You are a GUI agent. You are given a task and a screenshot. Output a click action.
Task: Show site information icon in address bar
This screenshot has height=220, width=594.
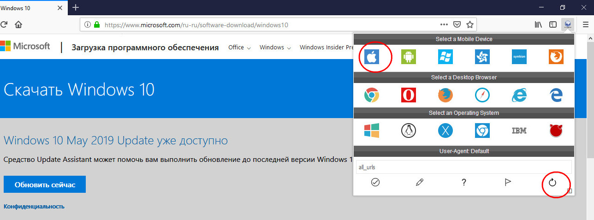[88, 24]
